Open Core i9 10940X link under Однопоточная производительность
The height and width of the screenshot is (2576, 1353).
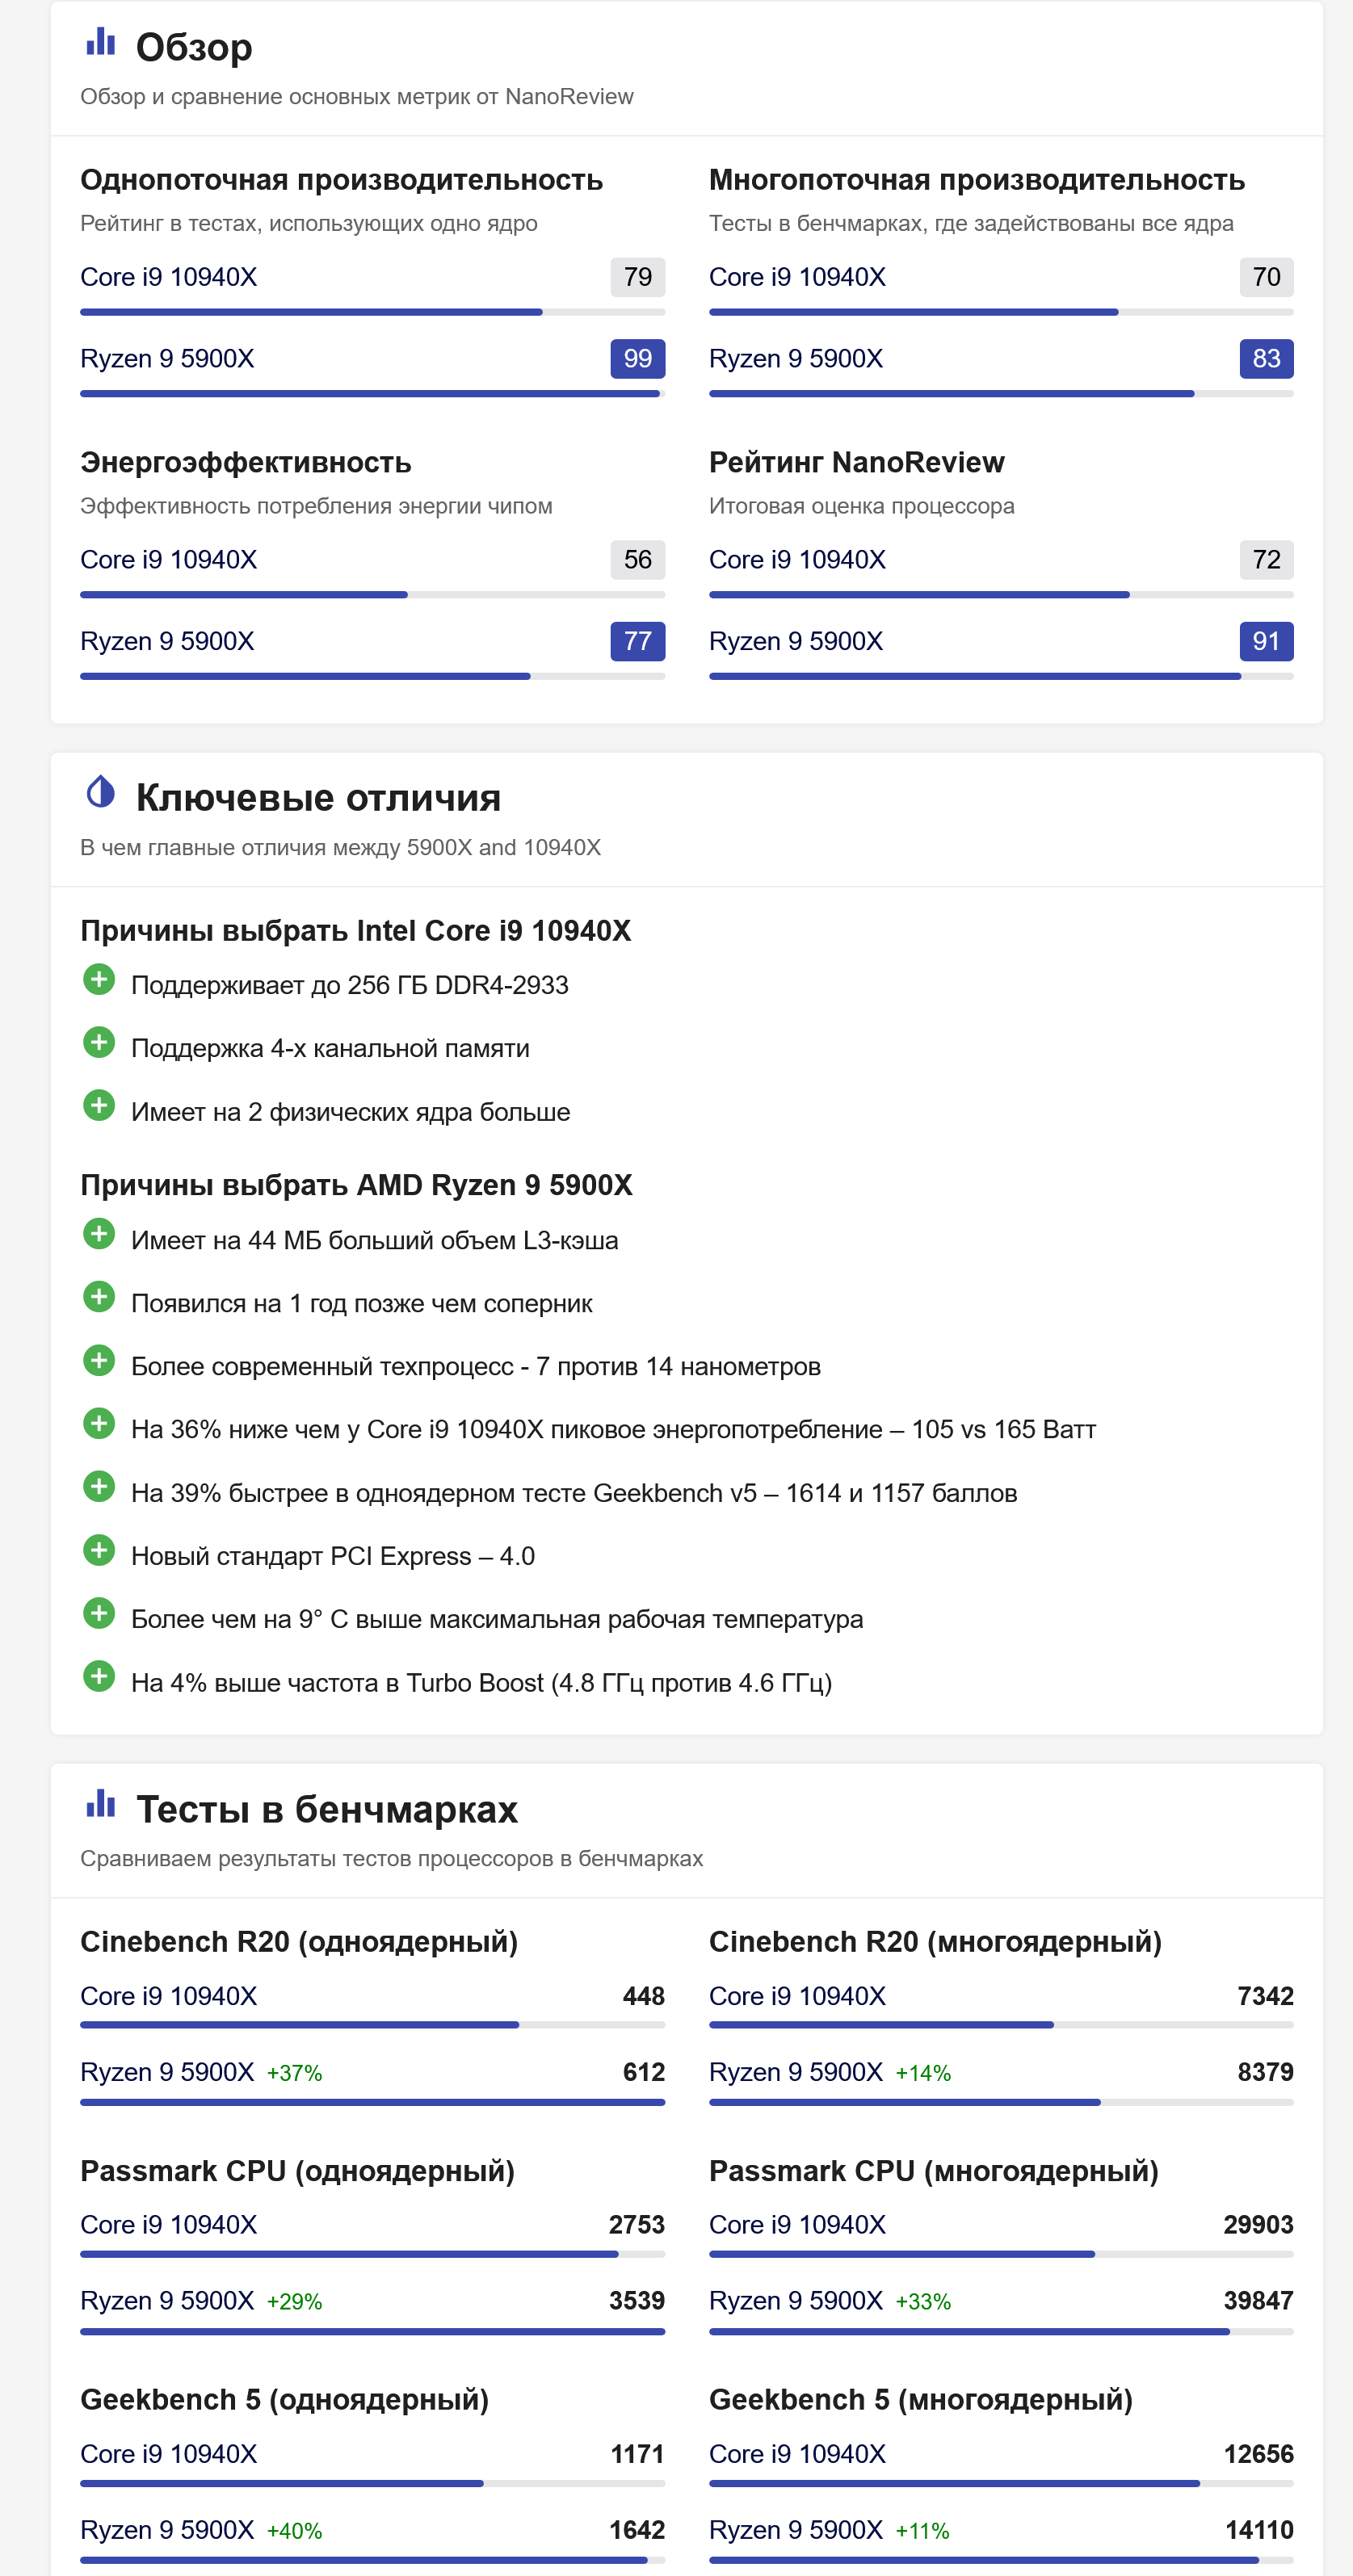(168, 277)
